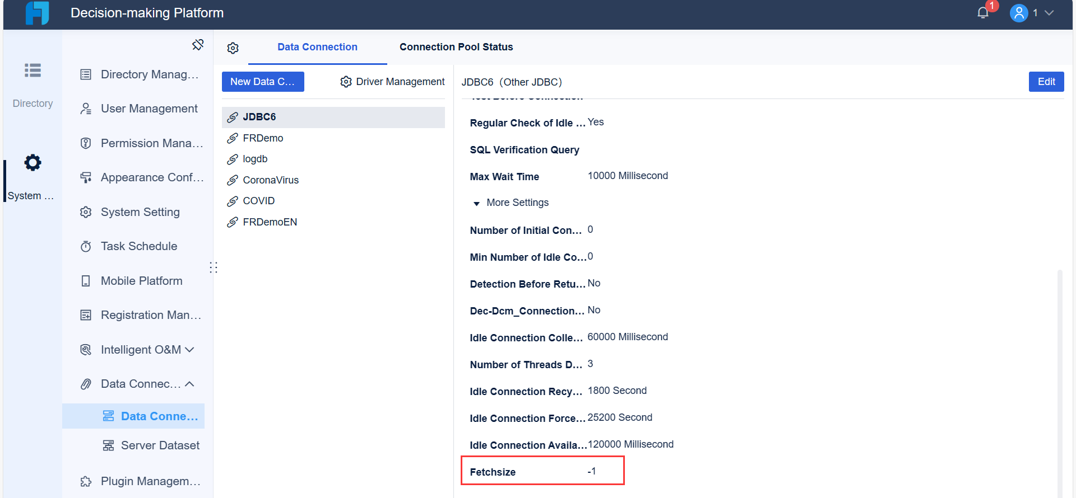This screenshot has width=1076, height=498.
Task: Select the System gear icon in left rail
Action: [33, 163]
